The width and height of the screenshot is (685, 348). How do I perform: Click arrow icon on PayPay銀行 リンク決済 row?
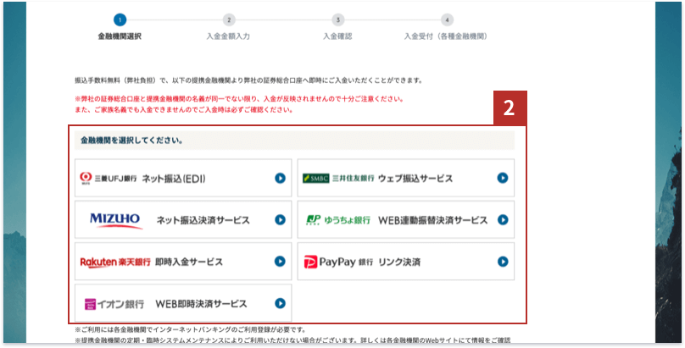pos(503,262)
